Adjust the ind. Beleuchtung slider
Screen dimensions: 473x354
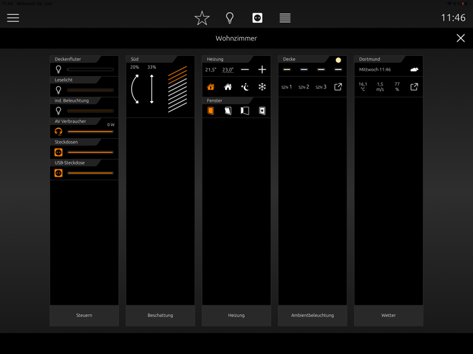pyautogui.click(x=90, y=111)
